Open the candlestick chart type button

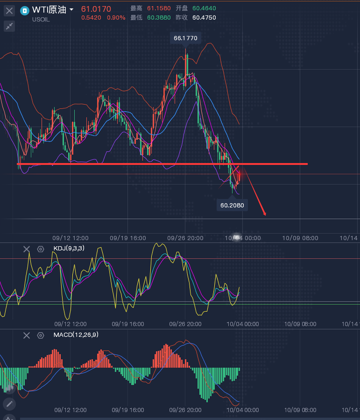coord(9,388)
